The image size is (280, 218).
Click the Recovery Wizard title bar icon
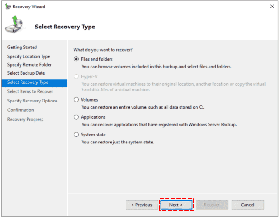7,7
